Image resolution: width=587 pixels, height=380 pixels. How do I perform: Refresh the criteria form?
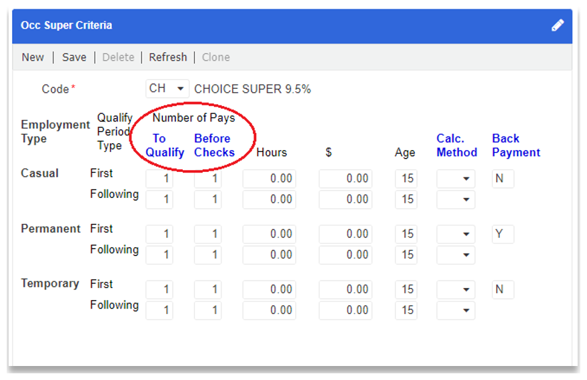pyautogui.click(x=167, y=57)
